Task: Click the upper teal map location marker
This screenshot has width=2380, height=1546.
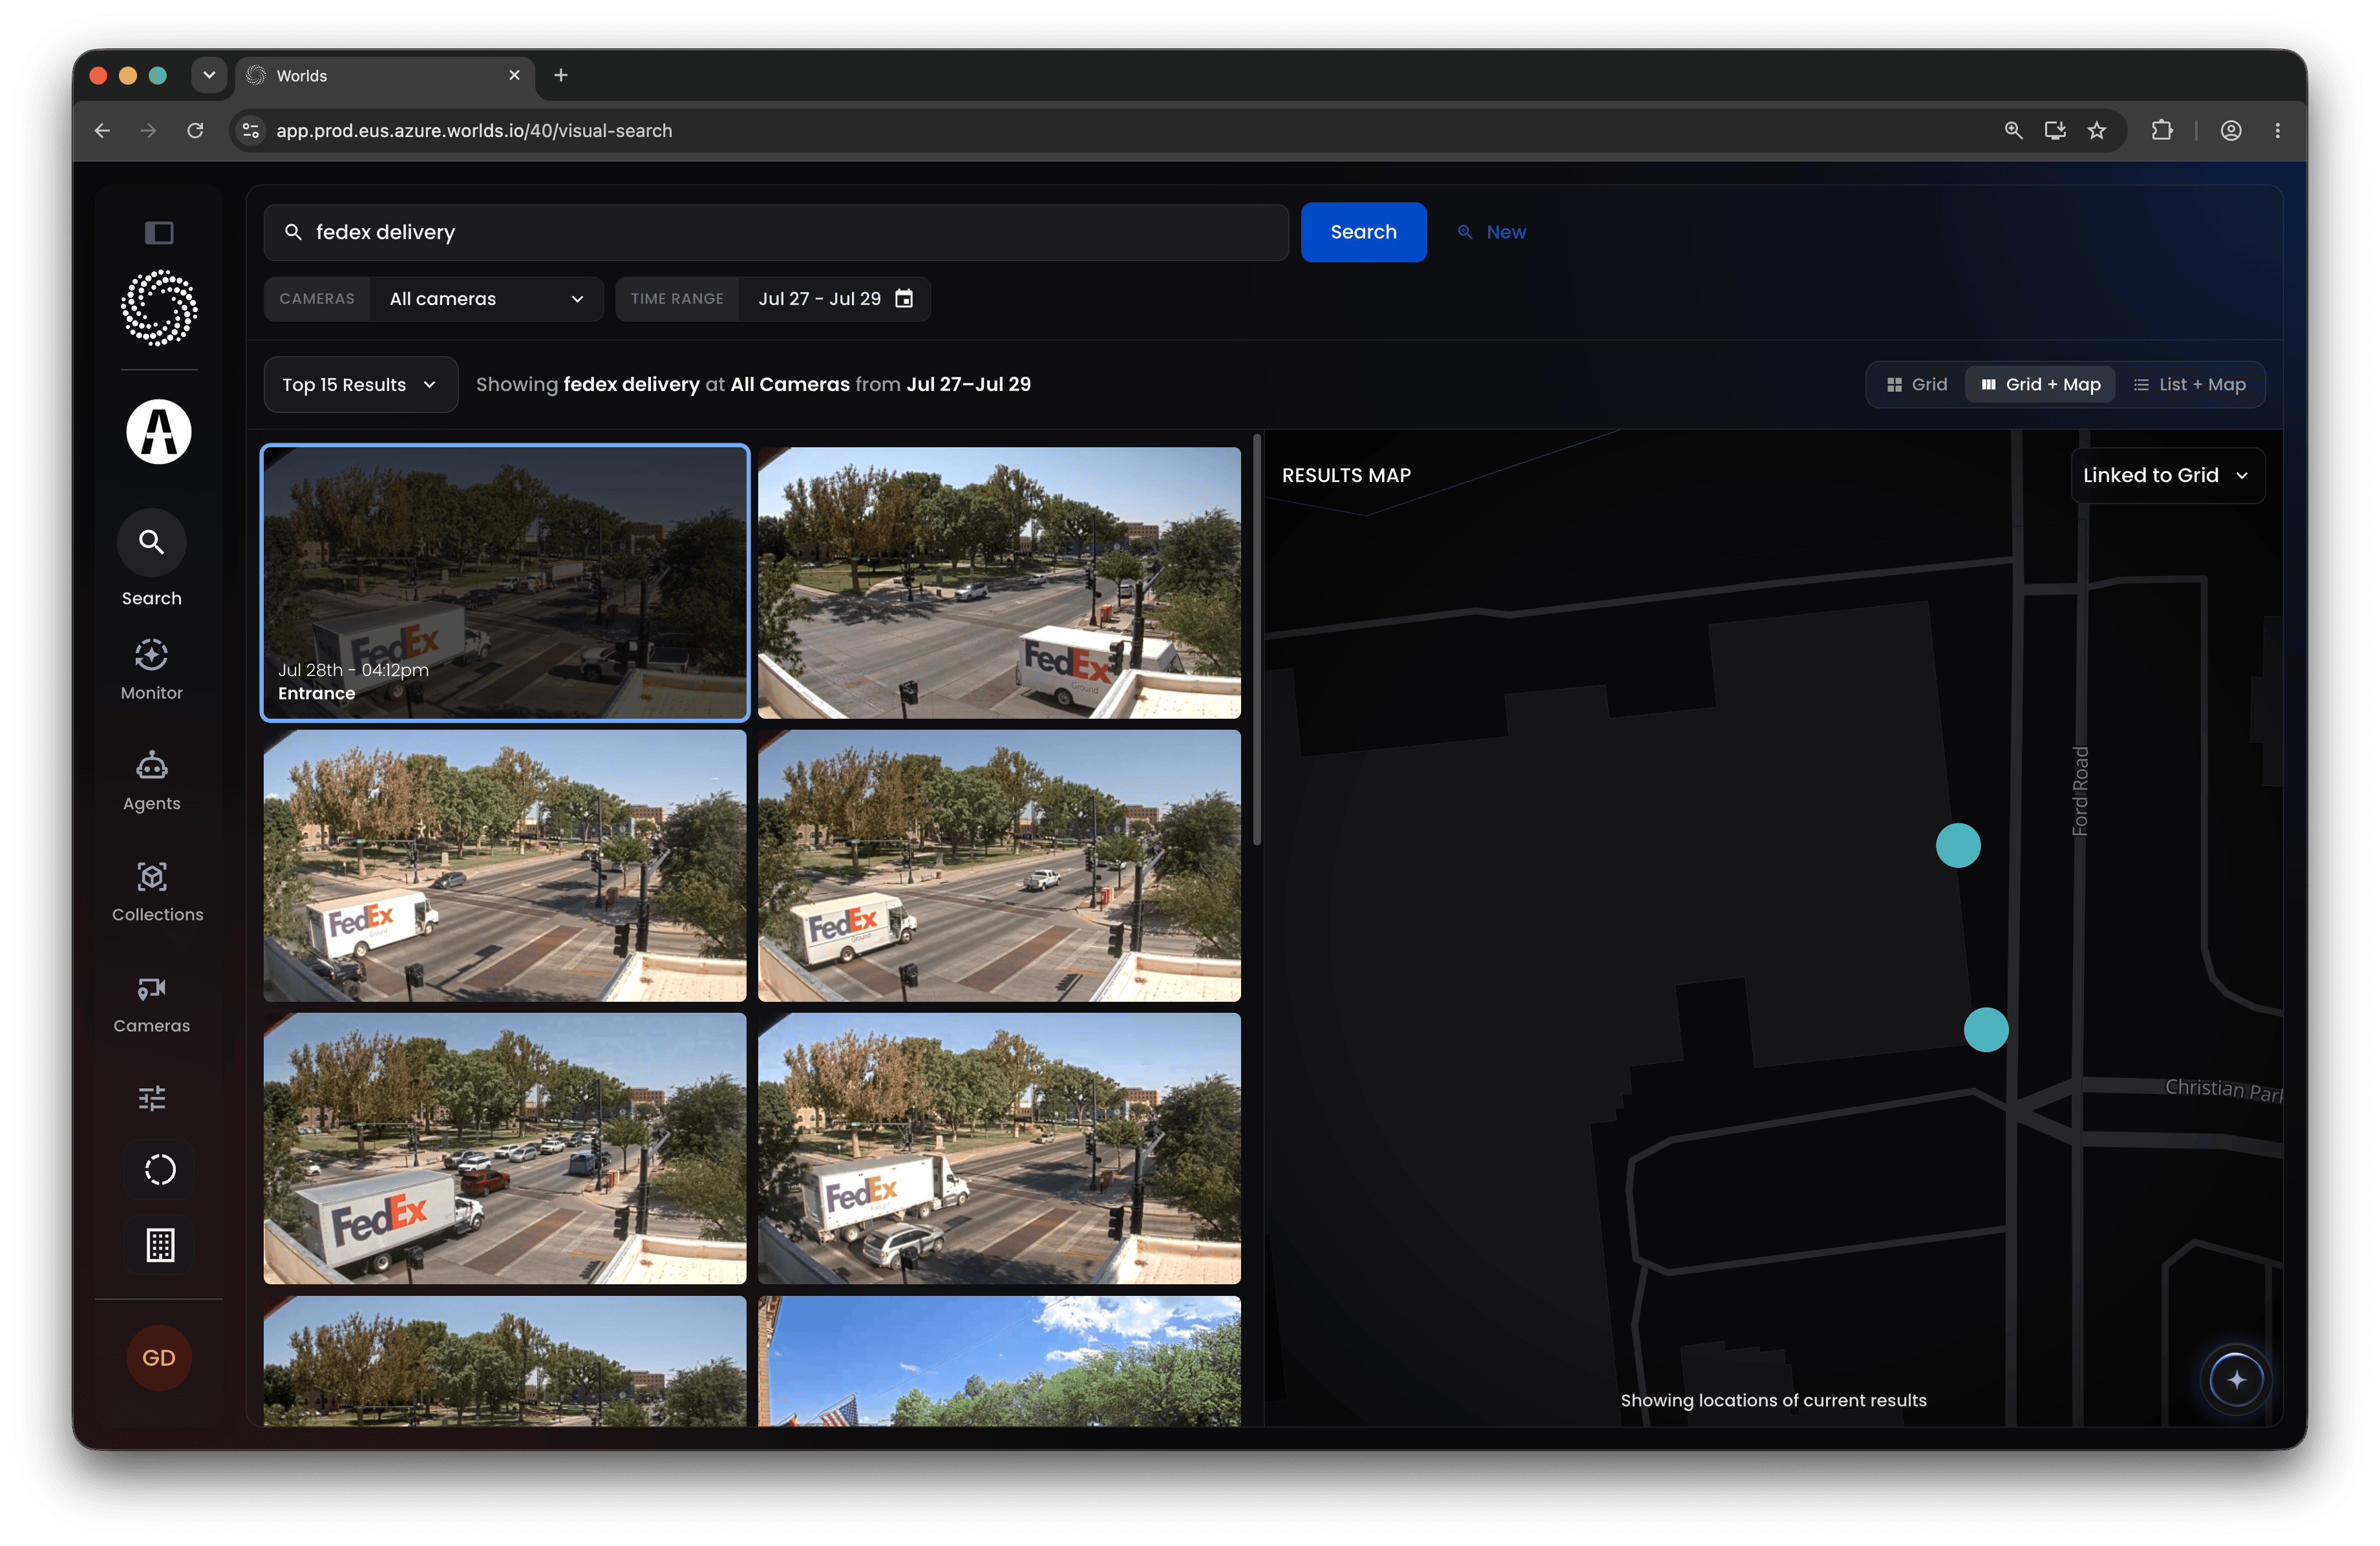Action: 1958,846
